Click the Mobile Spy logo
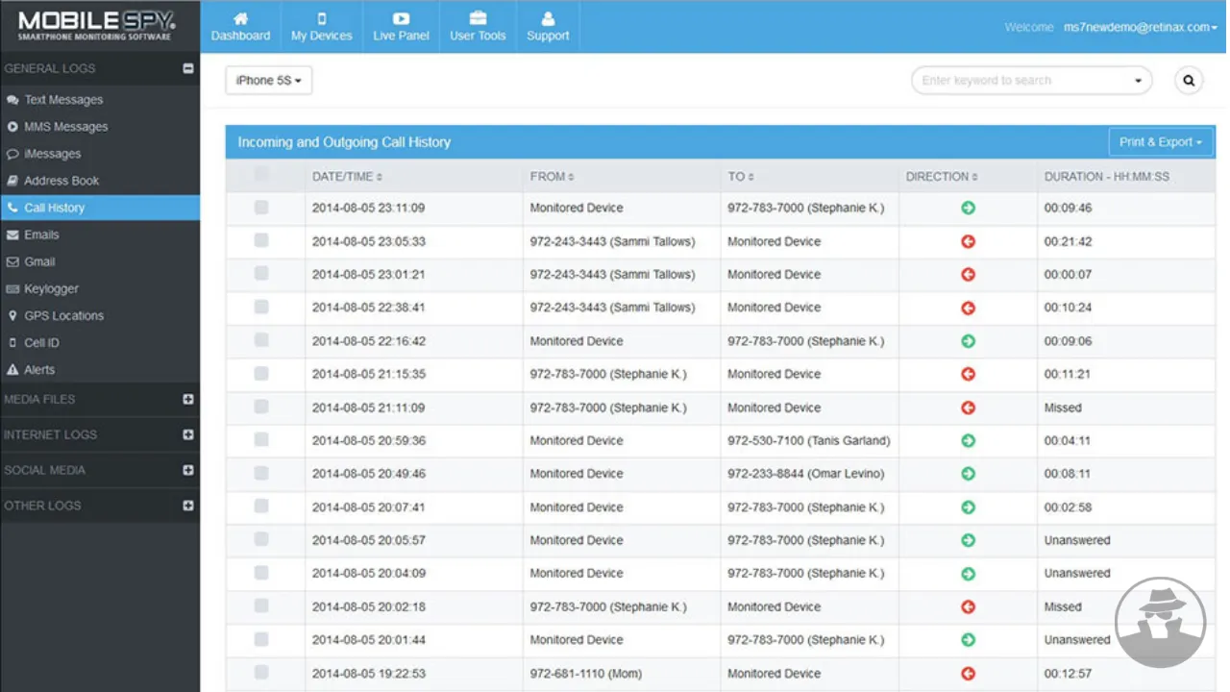The width and height of the screenshot is (1230, 692). (x=96, y=25)
